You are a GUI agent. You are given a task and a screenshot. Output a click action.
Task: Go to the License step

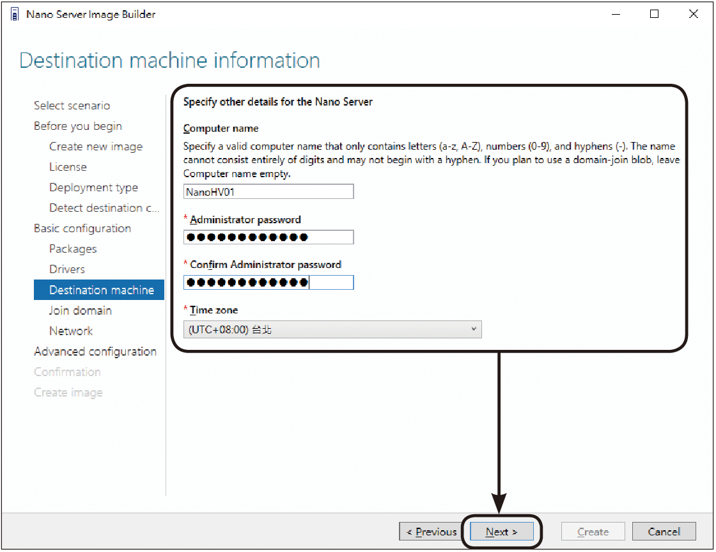tap(68, 167)
